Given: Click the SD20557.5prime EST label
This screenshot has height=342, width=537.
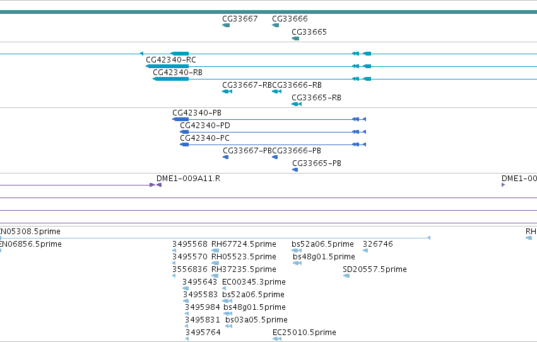Looking at the screenshot, I should [375, 269].
